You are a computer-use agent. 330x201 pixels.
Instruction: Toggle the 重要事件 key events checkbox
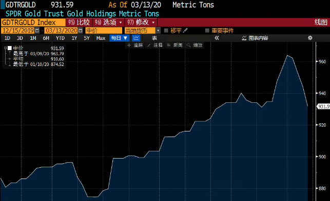click(x=207, y=31)
